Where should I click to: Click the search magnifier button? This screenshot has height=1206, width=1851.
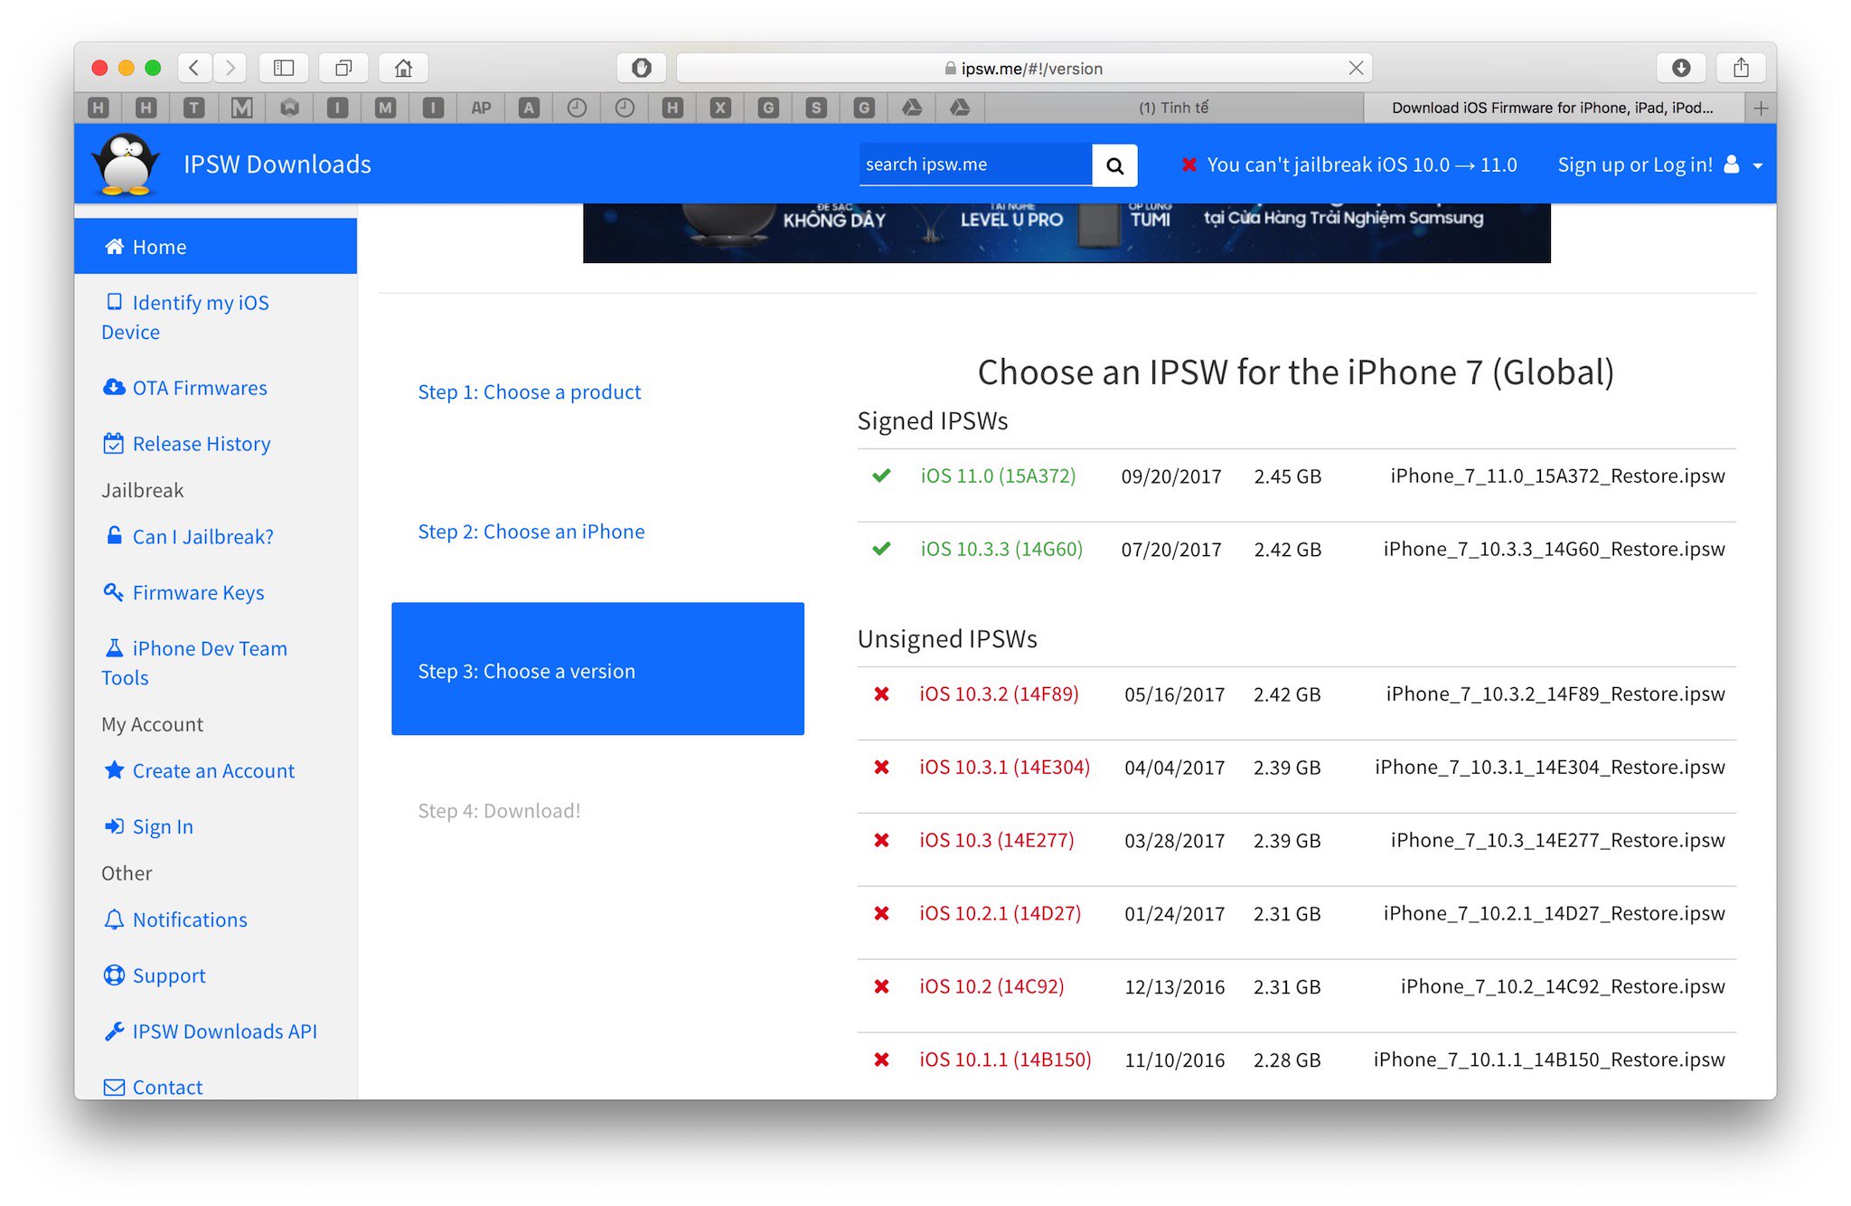pyautogui.click(x=1114, y=165)
